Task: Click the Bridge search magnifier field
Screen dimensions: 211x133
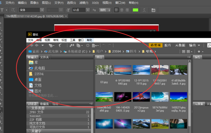Action: click(209, 45)
